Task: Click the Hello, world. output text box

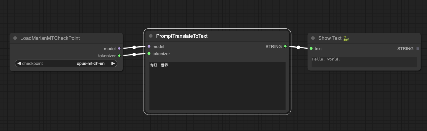Action: pyautogui.click(x=364, y=62)
